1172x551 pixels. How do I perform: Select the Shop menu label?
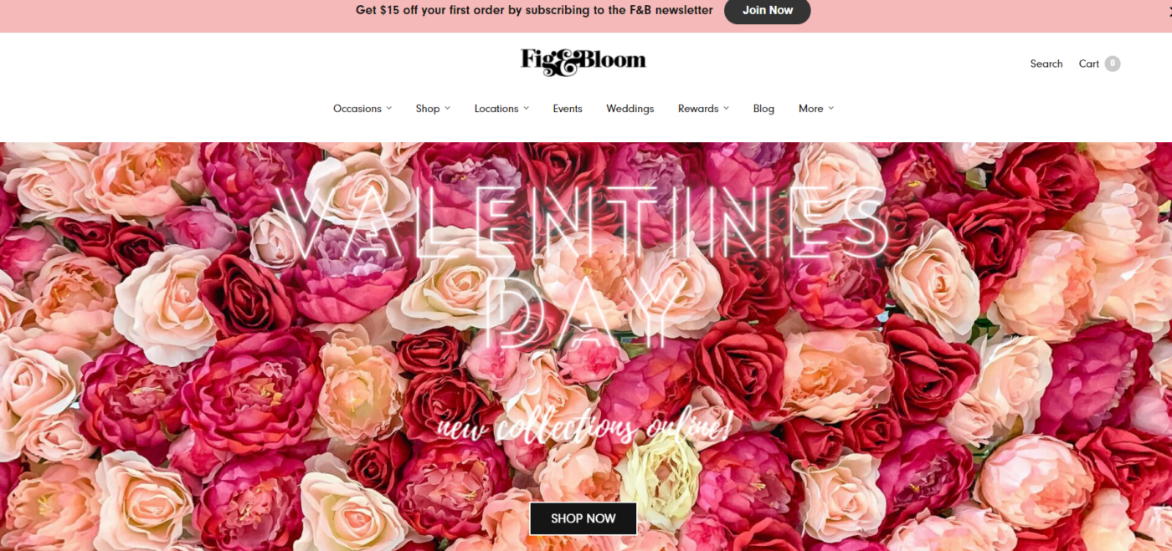[x=428, y=109]
